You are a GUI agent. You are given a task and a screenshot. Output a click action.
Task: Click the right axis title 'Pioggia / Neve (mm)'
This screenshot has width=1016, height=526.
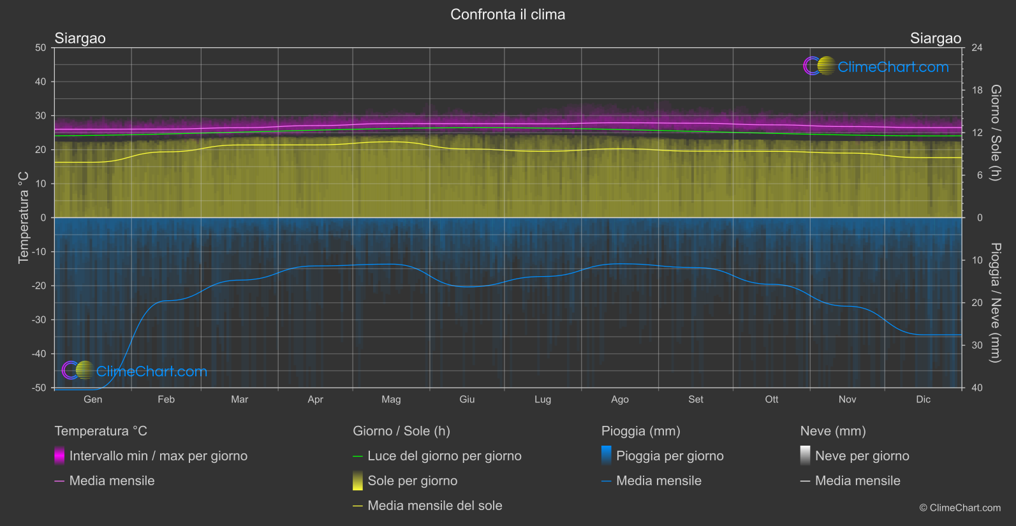(x=995, y=303)
